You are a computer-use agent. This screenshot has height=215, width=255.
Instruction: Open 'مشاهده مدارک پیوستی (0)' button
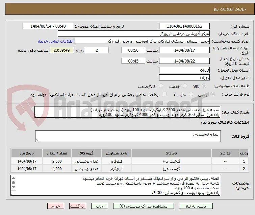click(x=144, y=206)
